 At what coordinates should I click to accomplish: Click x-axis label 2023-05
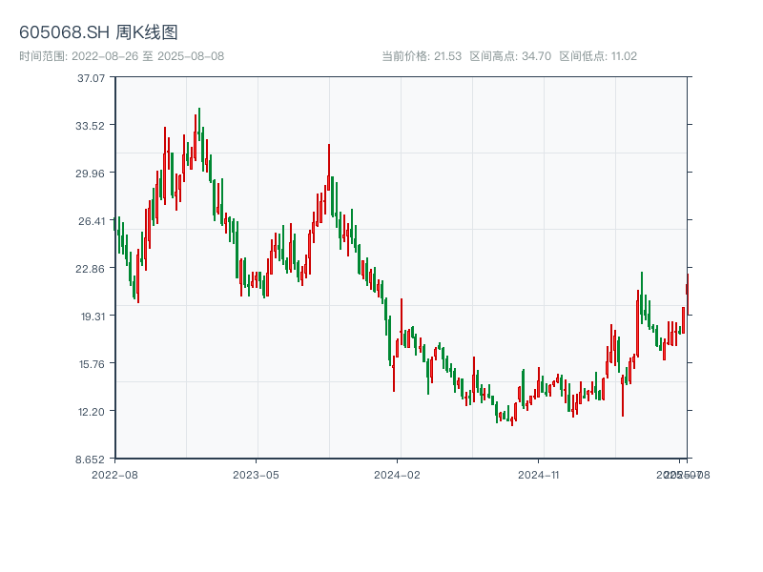coord(256,475)
